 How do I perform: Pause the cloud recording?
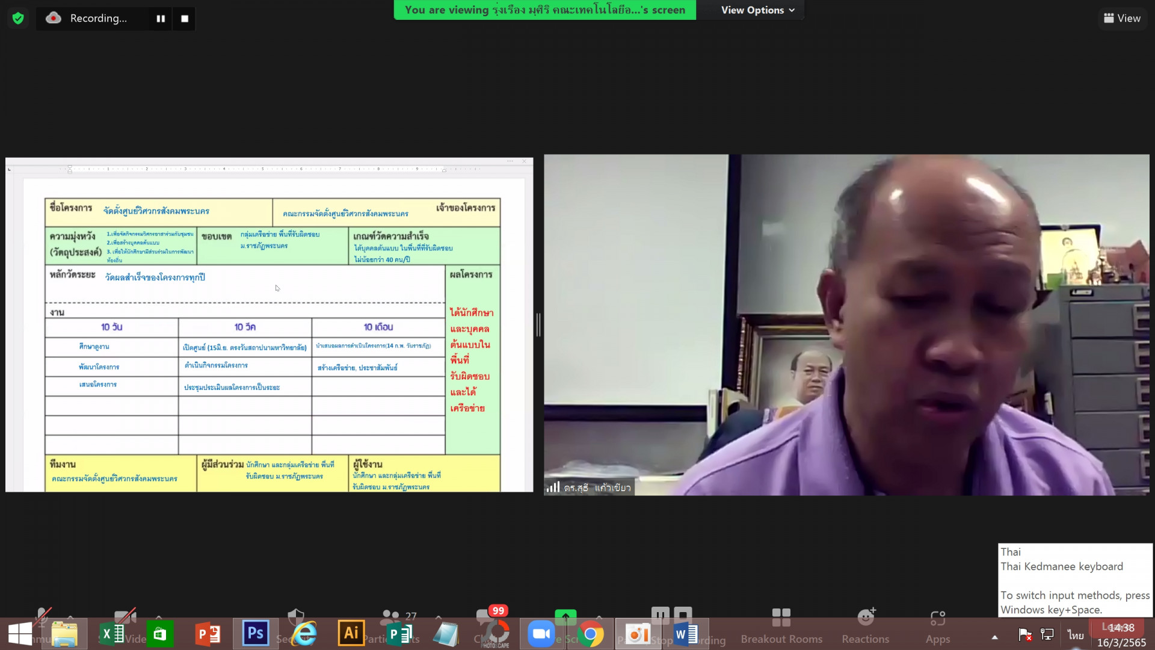click(x=161, y=19)
